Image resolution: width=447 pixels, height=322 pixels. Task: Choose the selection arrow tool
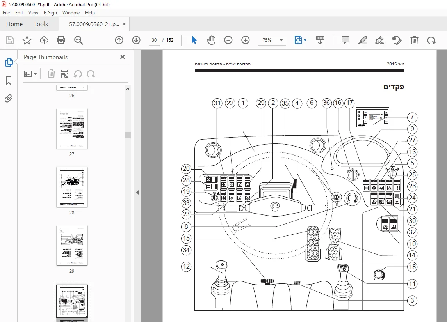tap(194, 40)
